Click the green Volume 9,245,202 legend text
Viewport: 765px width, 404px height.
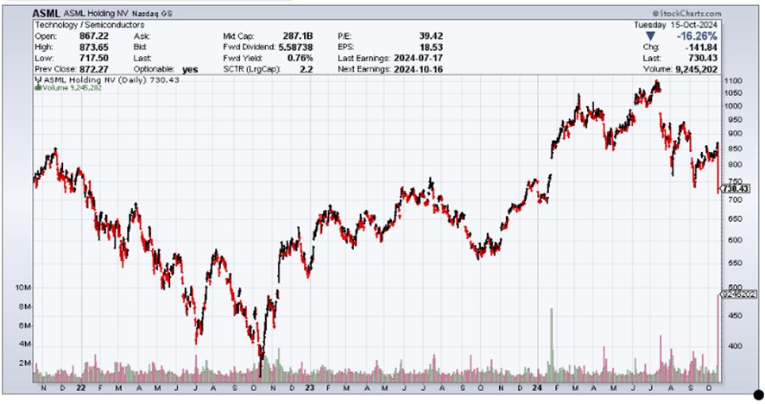(x=72, y=88)
